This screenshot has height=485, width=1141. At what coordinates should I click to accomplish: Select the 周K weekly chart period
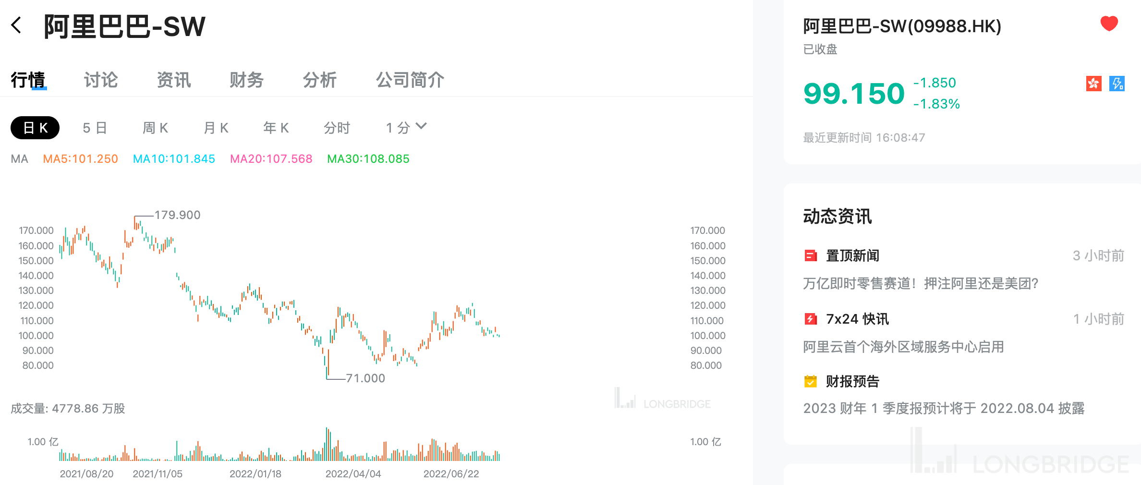click(x=155, y=127)
